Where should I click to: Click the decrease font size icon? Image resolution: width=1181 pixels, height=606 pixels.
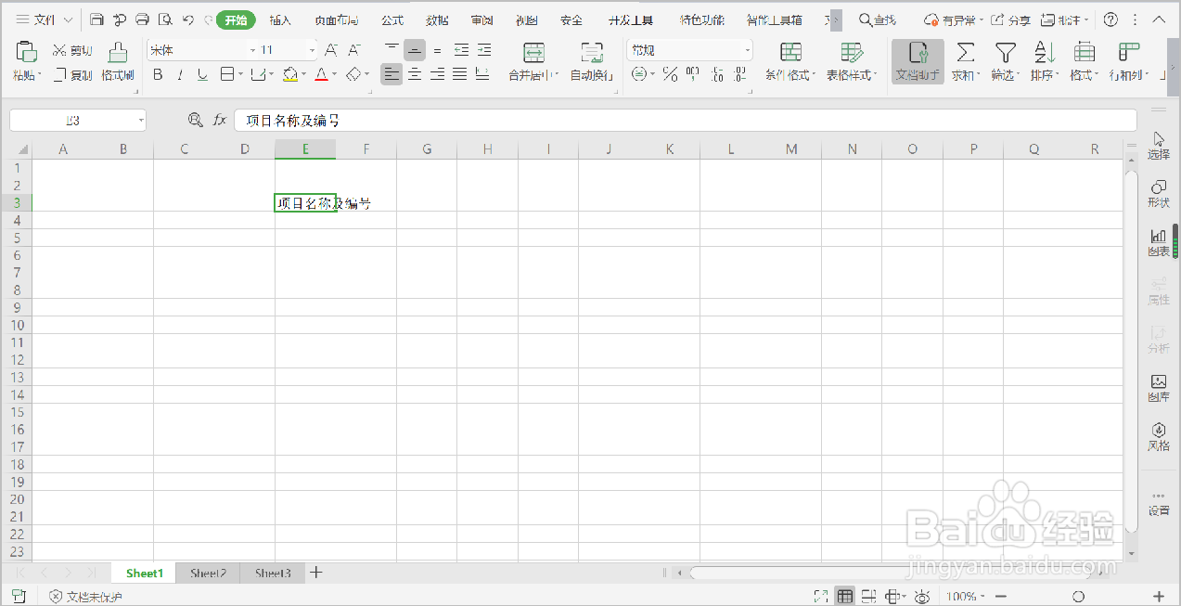354,50
